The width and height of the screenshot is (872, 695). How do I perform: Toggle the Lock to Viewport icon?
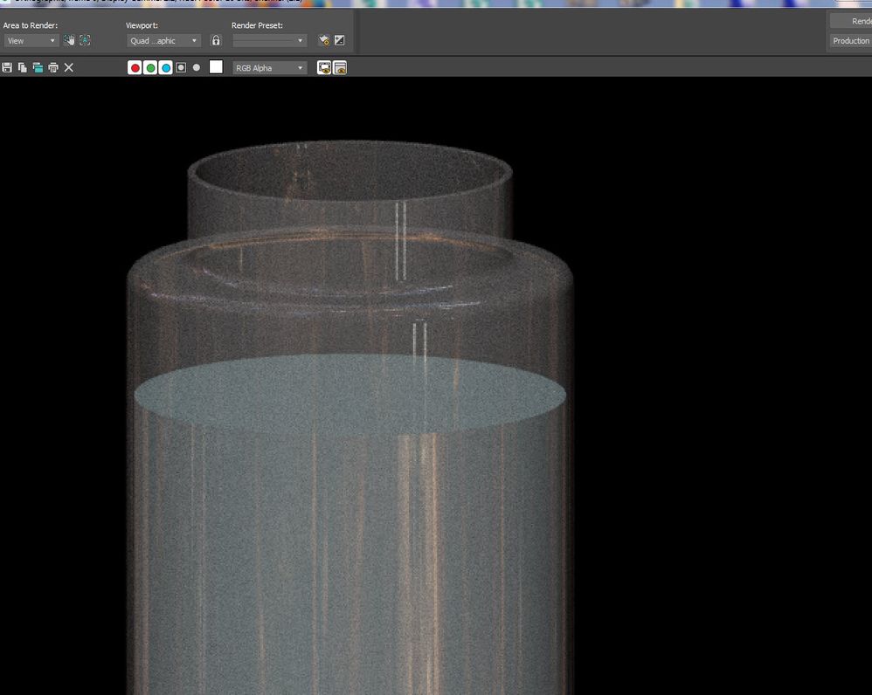[x=216, y=40]
